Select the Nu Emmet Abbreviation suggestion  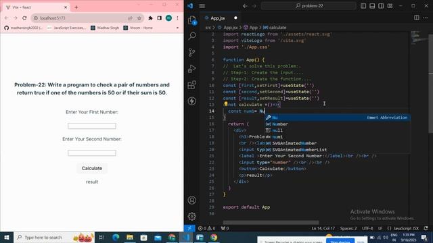click(338, 117)
